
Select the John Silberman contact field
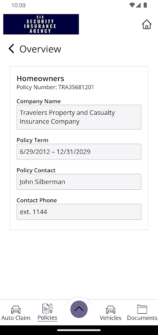click(x=79, y=182)
